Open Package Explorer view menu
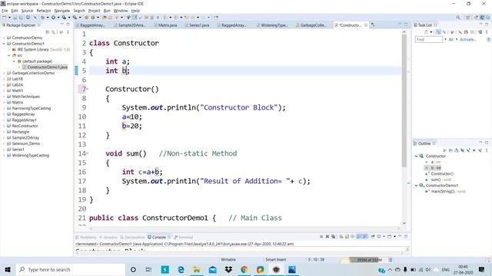Screen dimensions: 492x276 point(68,32)
